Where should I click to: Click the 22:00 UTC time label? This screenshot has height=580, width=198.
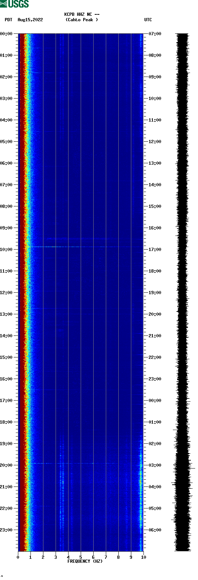tap(155, 357)
